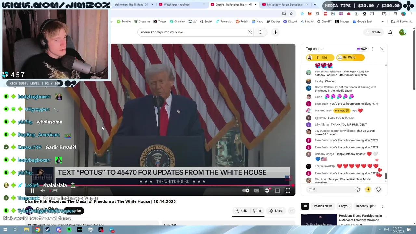Search with voice microphone icon

coord(275,32)
